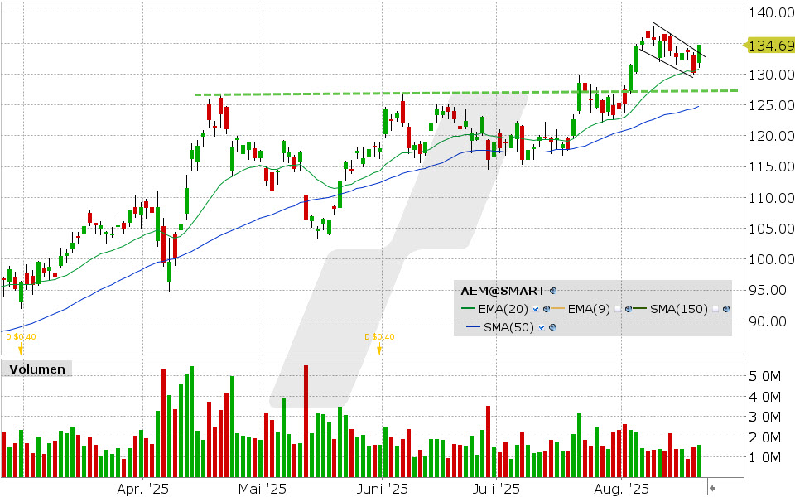
Task: Uncheck the EMA(20) visibility checkbox
Action: 536,309
